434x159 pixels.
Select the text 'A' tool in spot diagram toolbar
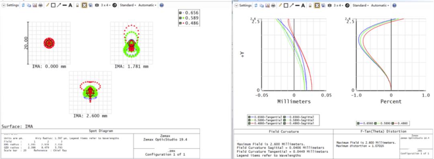click(x=70, y=5)
